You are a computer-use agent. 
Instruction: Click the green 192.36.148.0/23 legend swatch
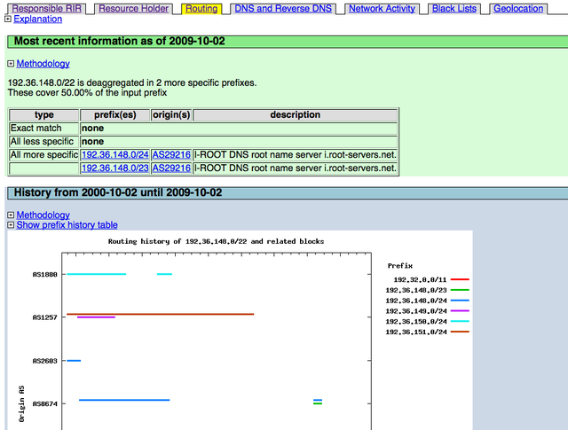(x=460, y=290)
